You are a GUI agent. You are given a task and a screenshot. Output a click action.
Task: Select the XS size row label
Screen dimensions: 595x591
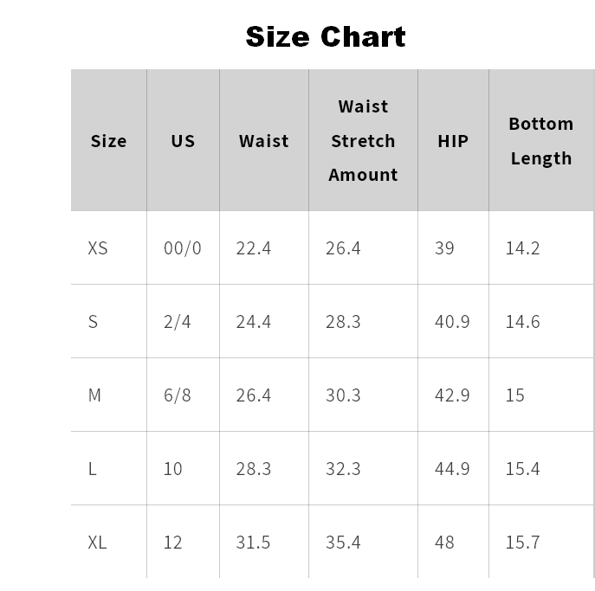98,248
